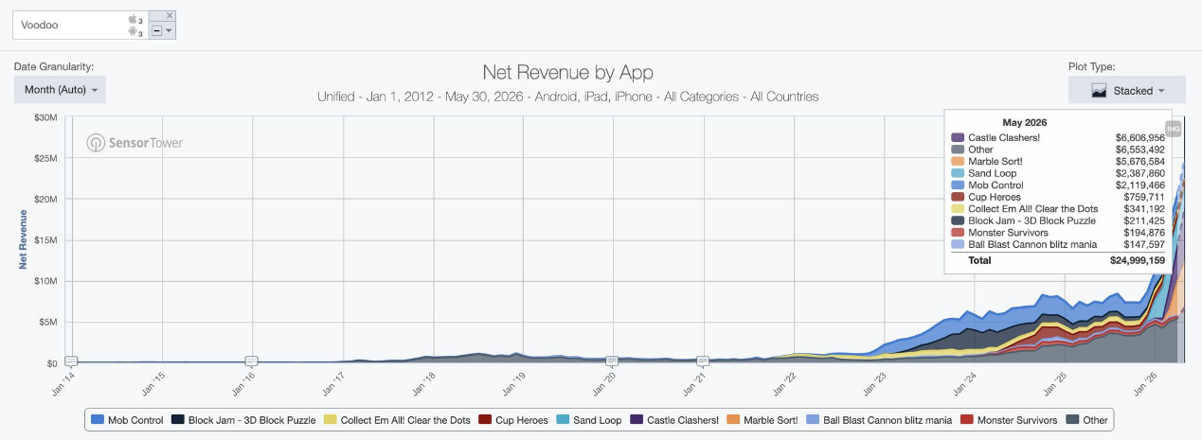Open the Stacked plot type dropdown
This screenshot has width=1202, height=440.
1126,90
